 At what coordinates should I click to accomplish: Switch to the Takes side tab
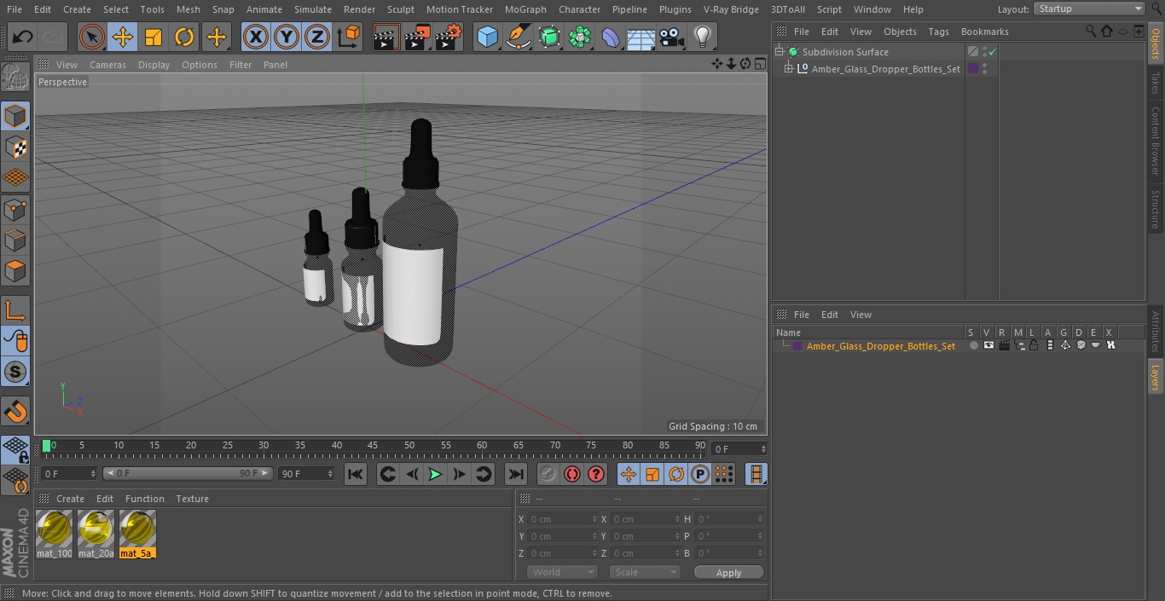[x=1156, y=83]
